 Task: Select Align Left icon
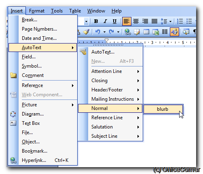[x=127, y=21]
